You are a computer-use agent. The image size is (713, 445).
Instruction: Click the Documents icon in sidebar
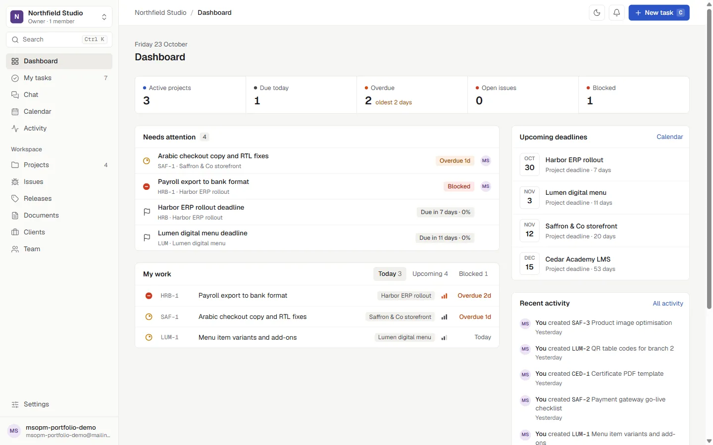pos(15,216)
